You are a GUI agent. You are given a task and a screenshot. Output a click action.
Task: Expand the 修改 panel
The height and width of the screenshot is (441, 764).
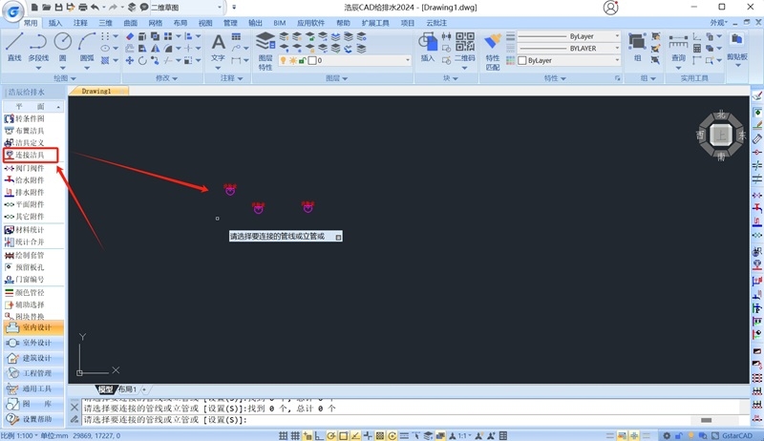point(166,78)
